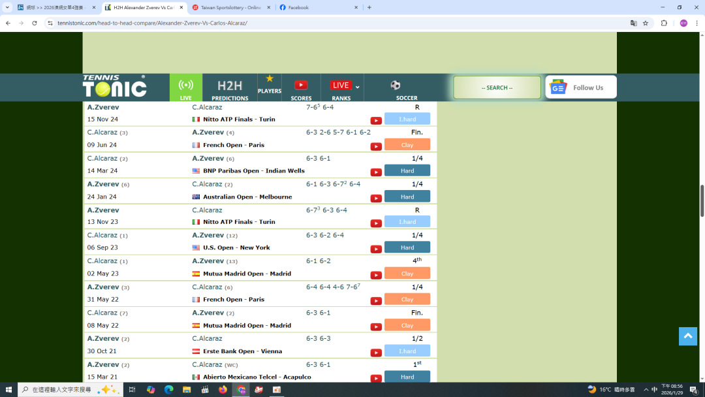This screenshot has width=705, height=397.
Task: Go to the SOCCER ball icon
Action: point(396,86)
